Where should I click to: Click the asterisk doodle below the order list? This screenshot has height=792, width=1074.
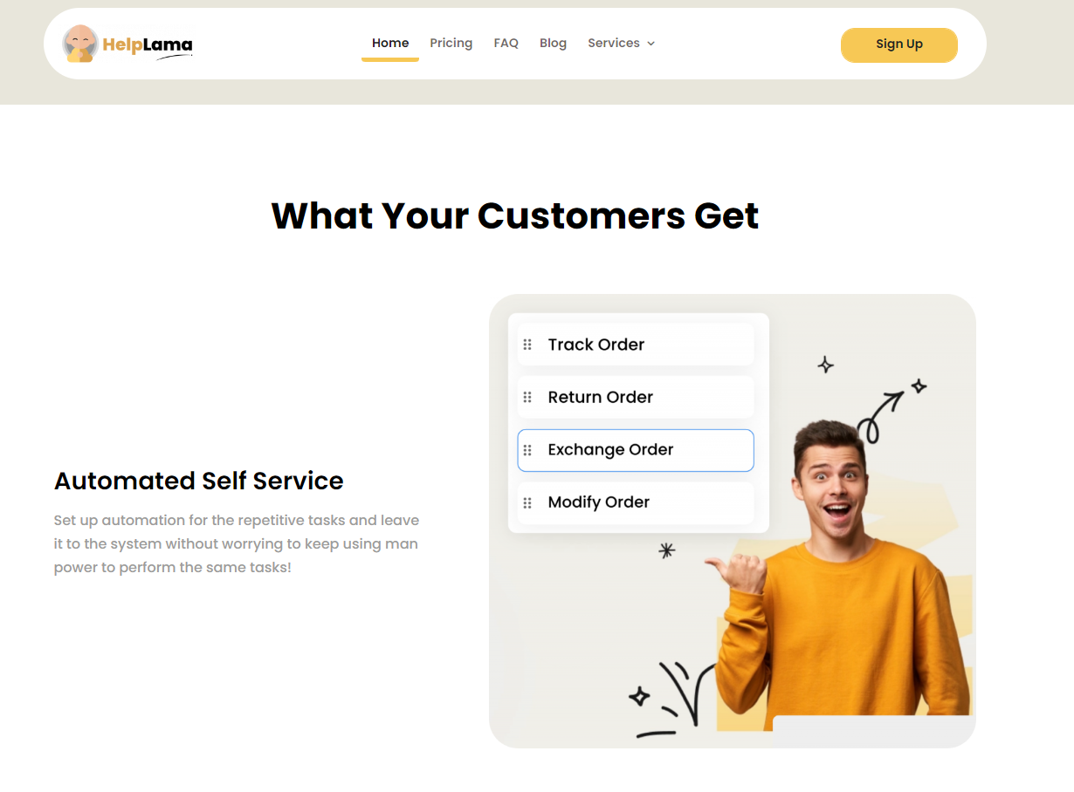tap(667, 550)
